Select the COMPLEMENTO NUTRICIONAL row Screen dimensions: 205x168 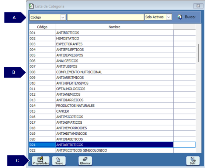click(x=112, y=72)
